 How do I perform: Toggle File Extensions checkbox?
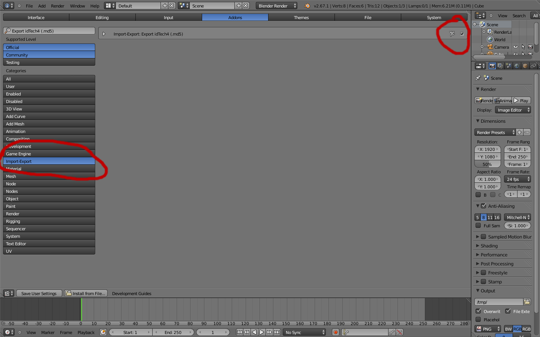pos(508,311)
